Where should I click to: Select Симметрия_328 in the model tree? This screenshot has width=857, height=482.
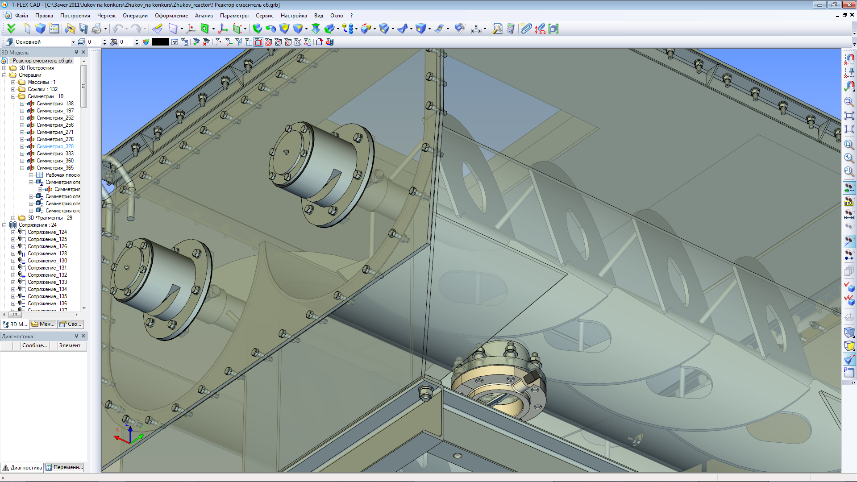click(x=55, y=146)
